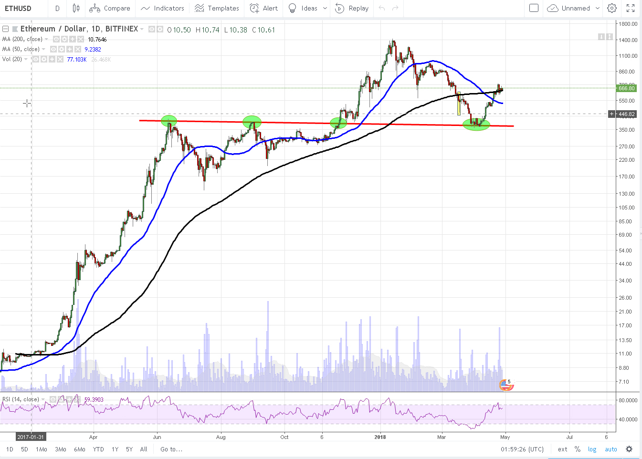Expand the RSI (14, close) dropdown arrow

click(x=43, y=399)
